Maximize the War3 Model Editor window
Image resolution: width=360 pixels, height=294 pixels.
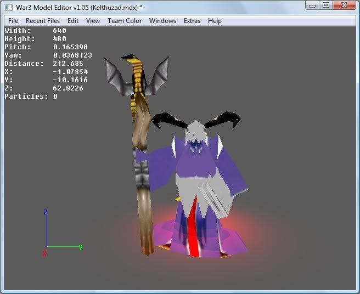coord(326,5)
